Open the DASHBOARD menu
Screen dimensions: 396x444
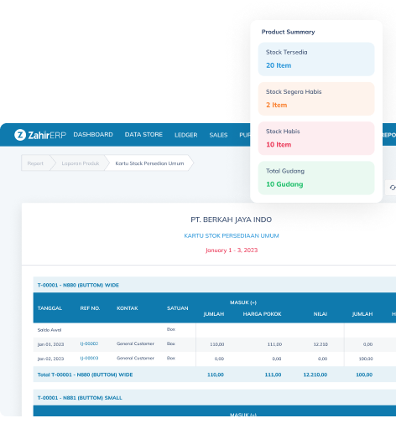[x=93, y=135]
